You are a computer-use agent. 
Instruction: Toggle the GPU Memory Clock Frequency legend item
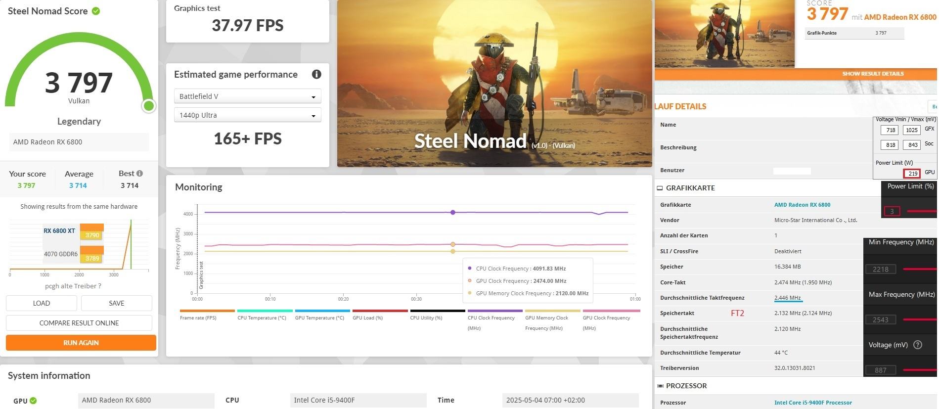click(x=552, y=320)
